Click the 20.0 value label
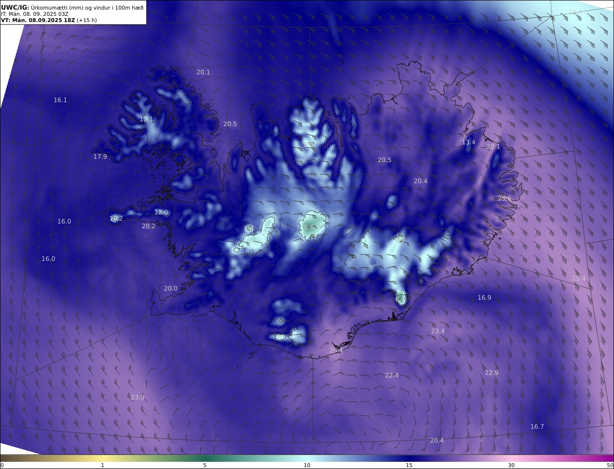Screen dimensions: 614x469 (x=171, y=288)
